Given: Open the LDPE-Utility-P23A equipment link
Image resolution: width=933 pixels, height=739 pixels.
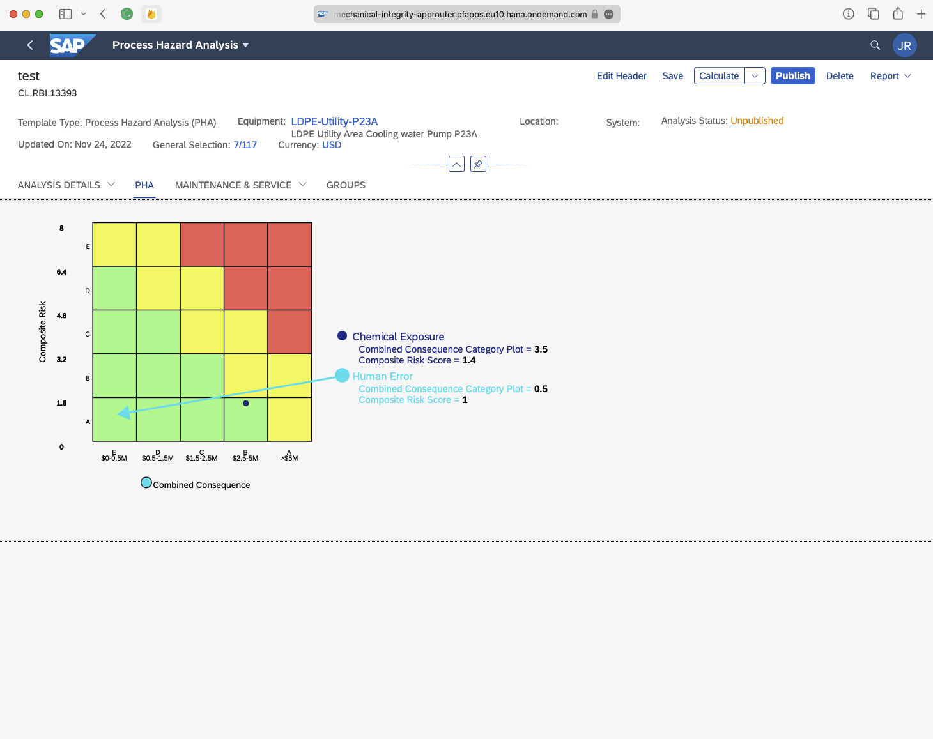Looking at the screenshot, I should (334, 121).
